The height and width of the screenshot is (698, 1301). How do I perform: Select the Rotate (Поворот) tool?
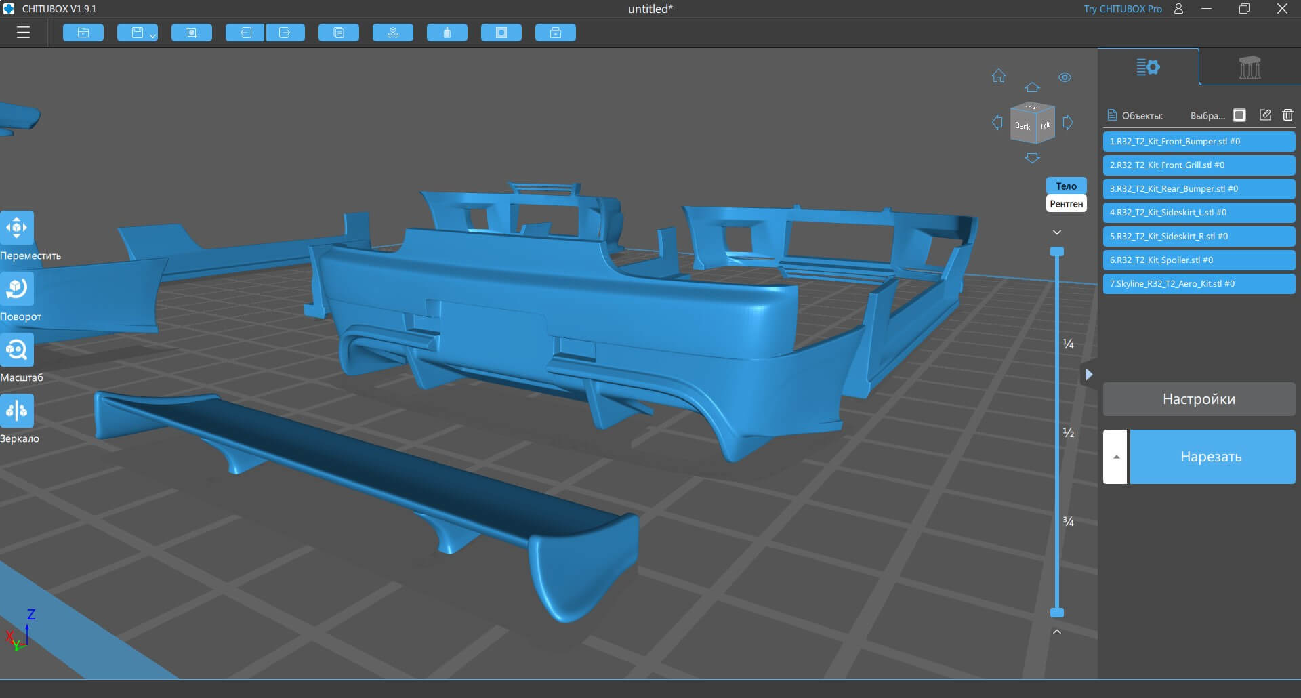click(17, 289)
